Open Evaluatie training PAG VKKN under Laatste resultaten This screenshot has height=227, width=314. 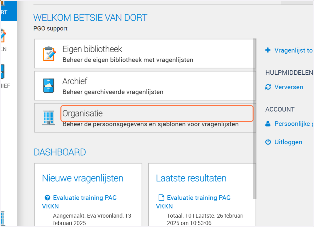click(193, 202)
